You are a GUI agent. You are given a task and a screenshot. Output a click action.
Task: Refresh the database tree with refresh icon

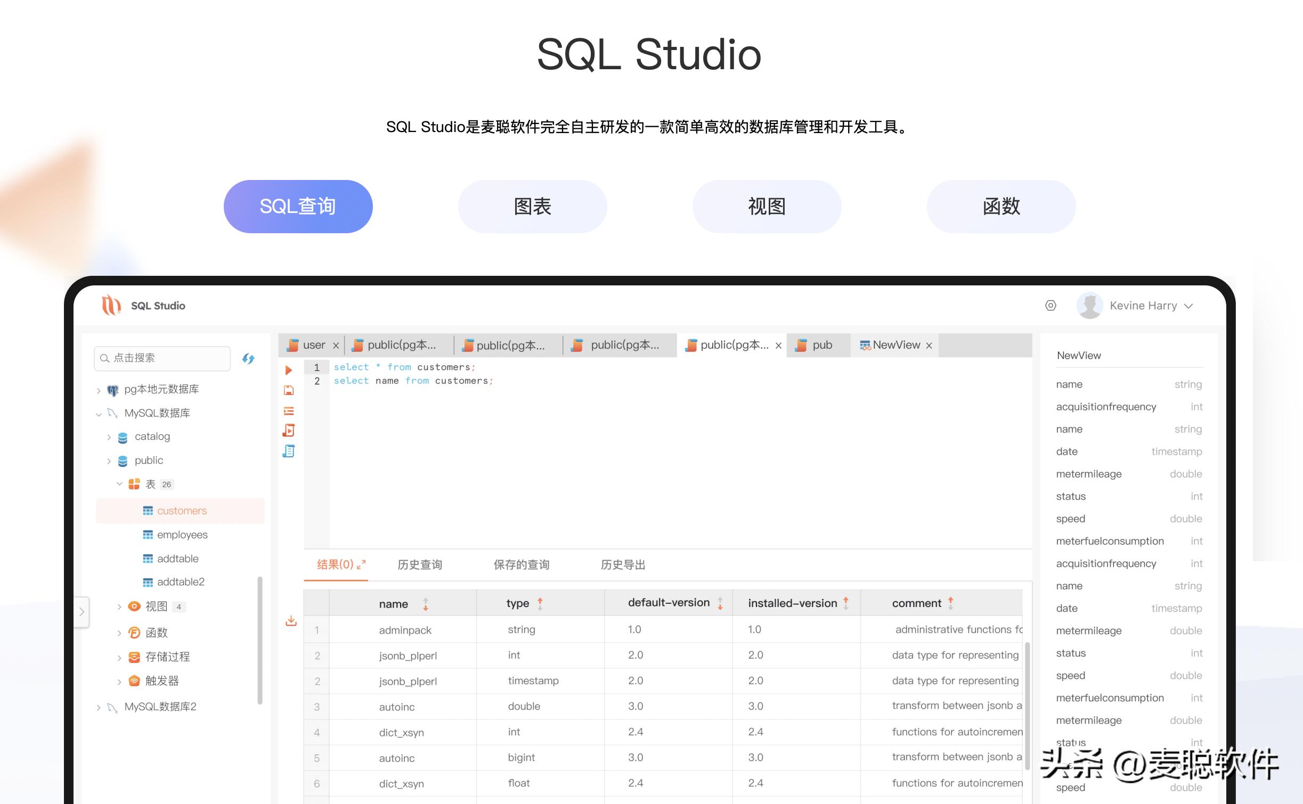[248, 358]
